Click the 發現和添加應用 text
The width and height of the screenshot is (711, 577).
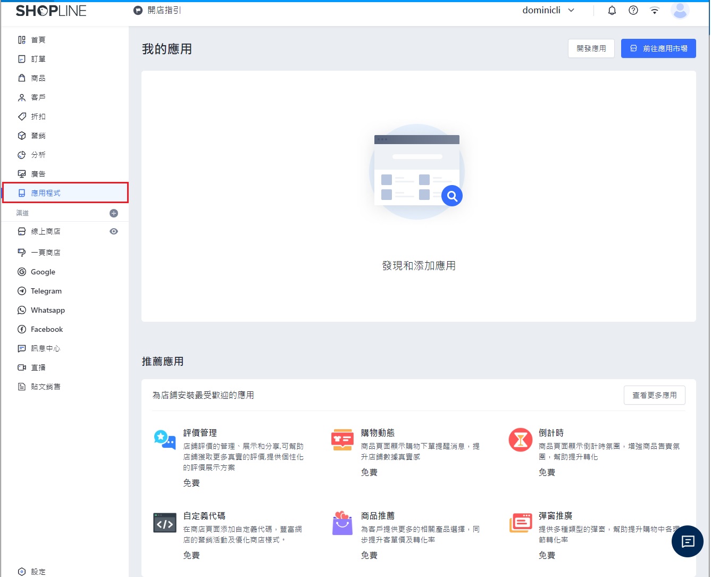click(x=419, y=266)
